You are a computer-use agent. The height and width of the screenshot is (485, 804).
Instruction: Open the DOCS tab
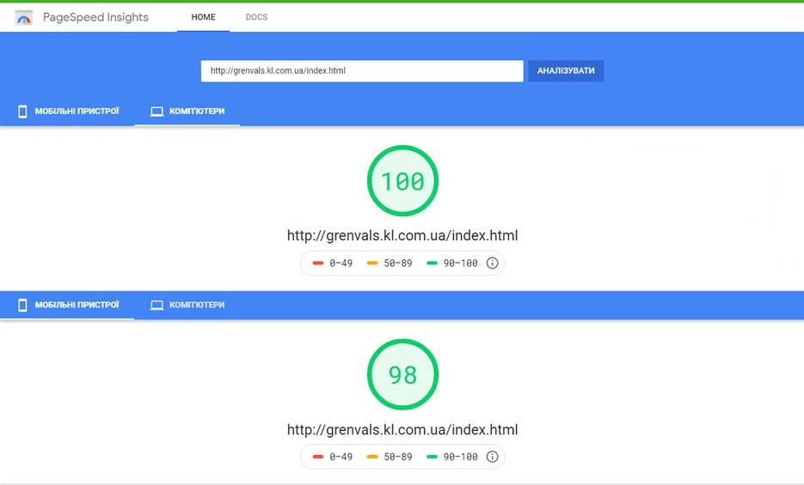point(256,17)
